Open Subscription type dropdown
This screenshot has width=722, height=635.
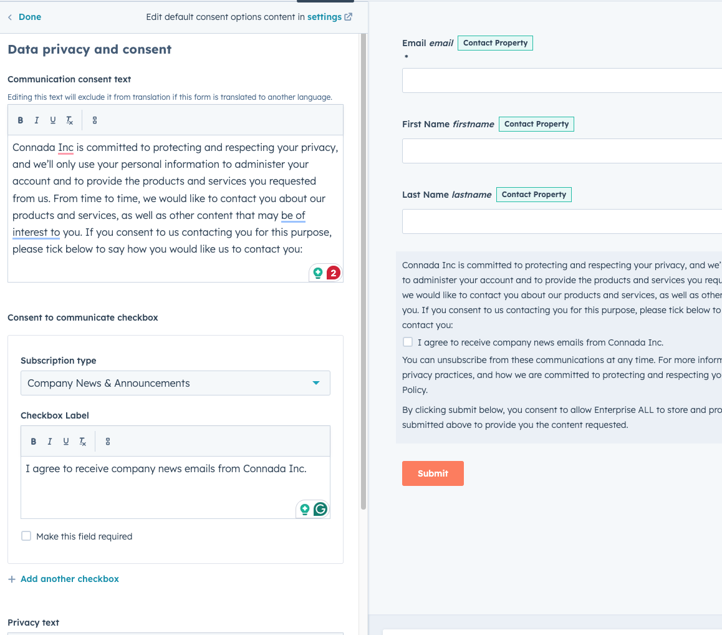point(175,383)
